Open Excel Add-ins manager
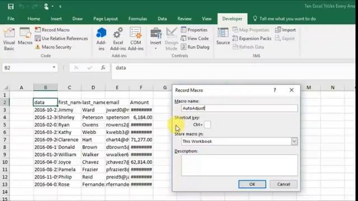This screenshot has height=201, width=358. tap(118, 39)
